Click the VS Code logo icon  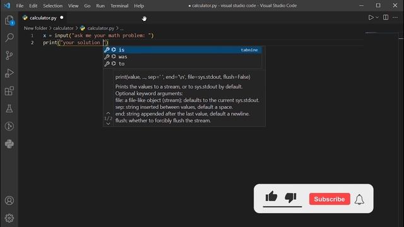coord(7,6)
